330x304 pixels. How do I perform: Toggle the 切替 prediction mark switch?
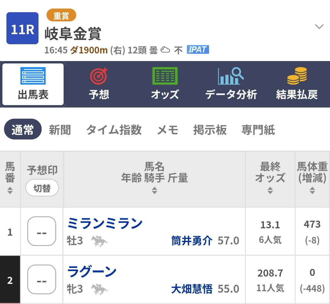tap(42, 188)
